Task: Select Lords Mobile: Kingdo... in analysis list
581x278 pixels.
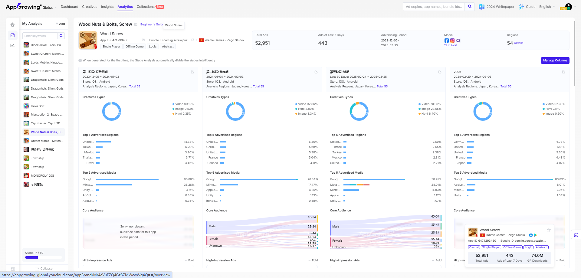Action: [x=44, y=63]
